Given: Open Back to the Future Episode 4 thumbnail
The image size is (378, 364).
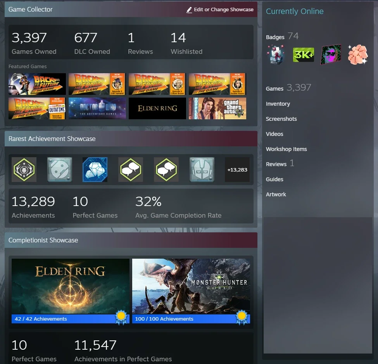Looking at the screenshot, I should pyautogui.click(x=217, y=84).
